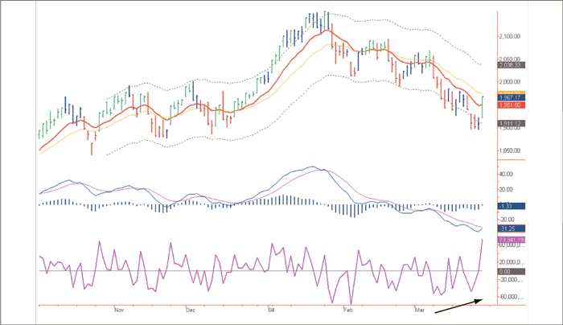Click the blue -1.33 histogram value tag

[x=511, y=207]
